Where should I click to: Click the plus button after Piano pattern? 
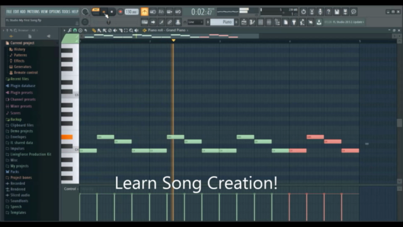pyautogui.click(x=236, y=22)
